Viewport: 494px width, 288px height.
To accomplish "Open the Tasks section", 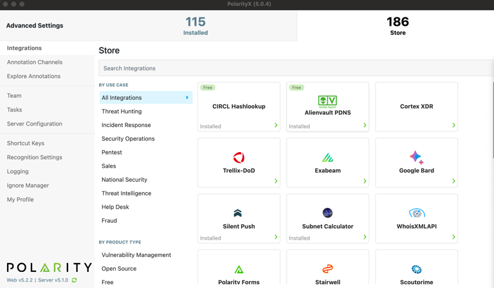I will click(15, 110).
